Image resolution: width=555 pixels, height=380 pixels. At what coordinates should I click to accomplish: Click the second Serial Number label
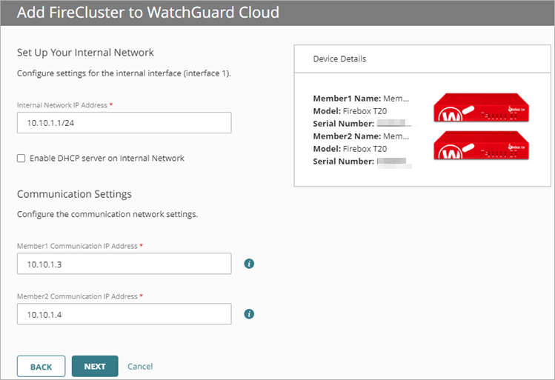pos(344,161)
